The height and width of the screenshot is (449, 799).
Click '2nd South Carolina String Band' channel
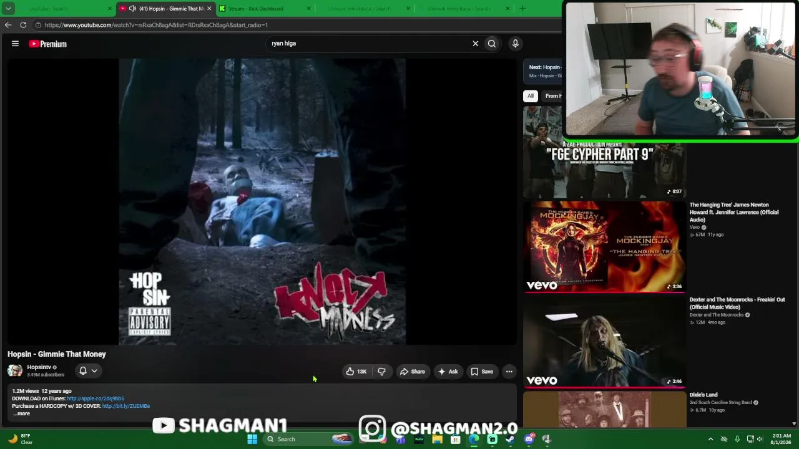(721, 403)
